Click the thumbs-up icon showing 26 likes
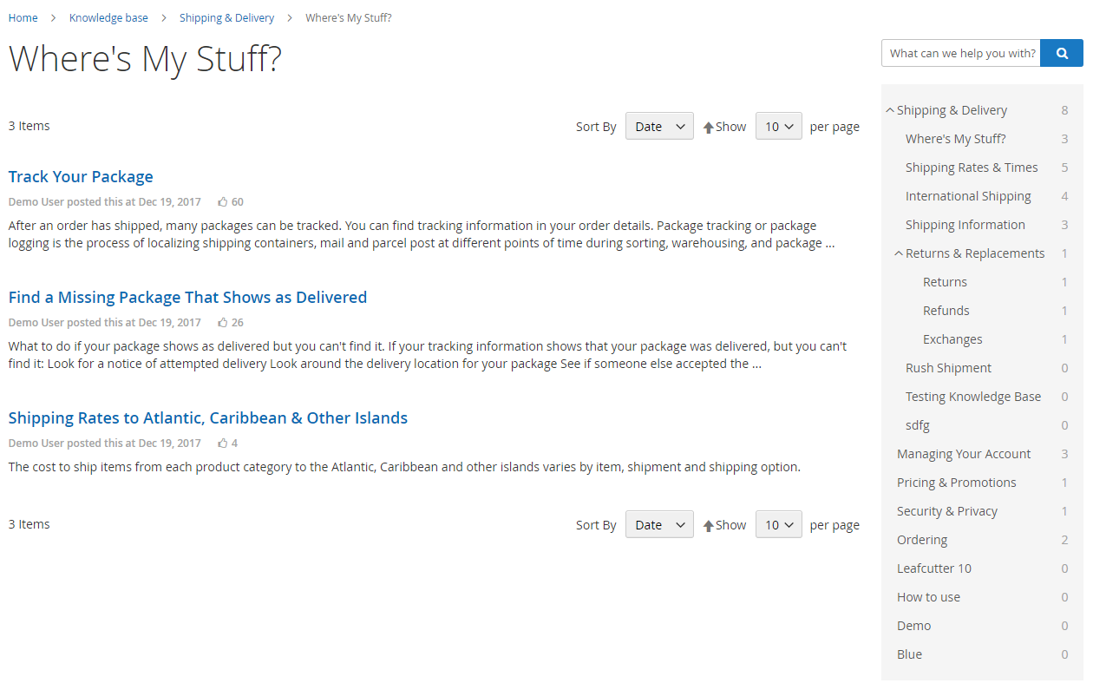 click(223, 323)
